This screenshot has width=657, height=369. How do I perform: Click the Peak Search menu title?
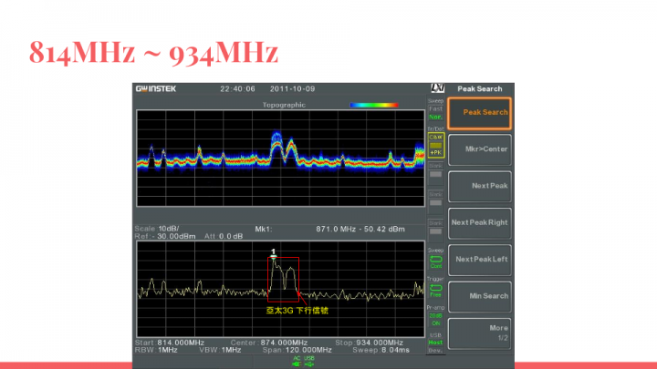click(x=480, y=88)
